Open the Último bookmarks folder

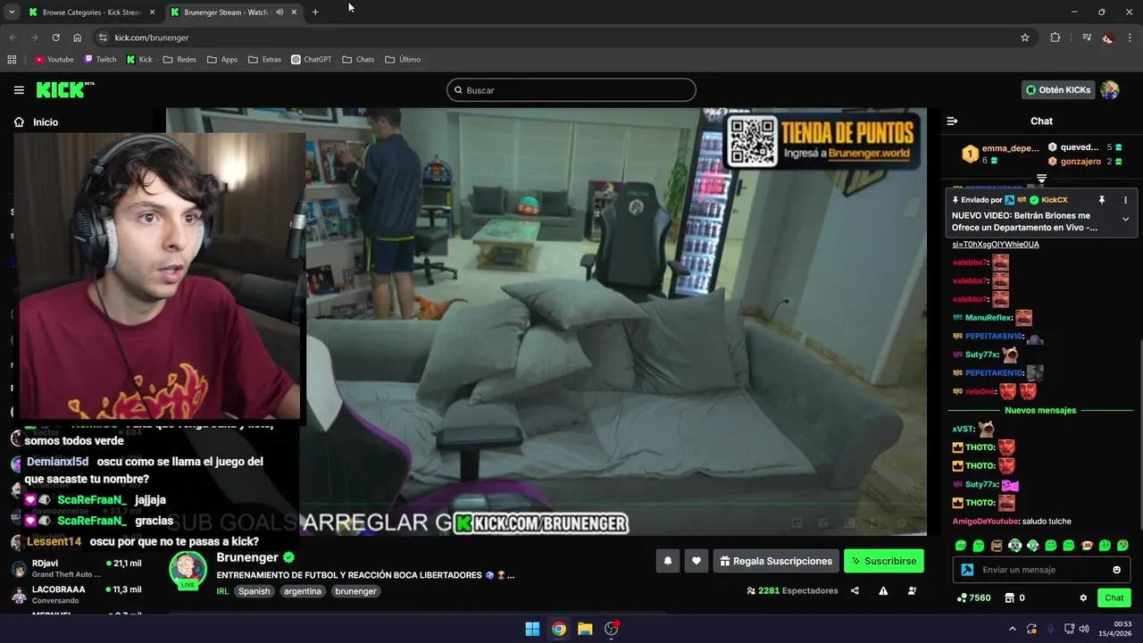pyautogui.click(x=403, y=60)
